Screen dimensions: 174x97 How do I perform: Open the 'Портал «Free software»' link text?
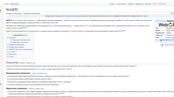click(169, 45)
